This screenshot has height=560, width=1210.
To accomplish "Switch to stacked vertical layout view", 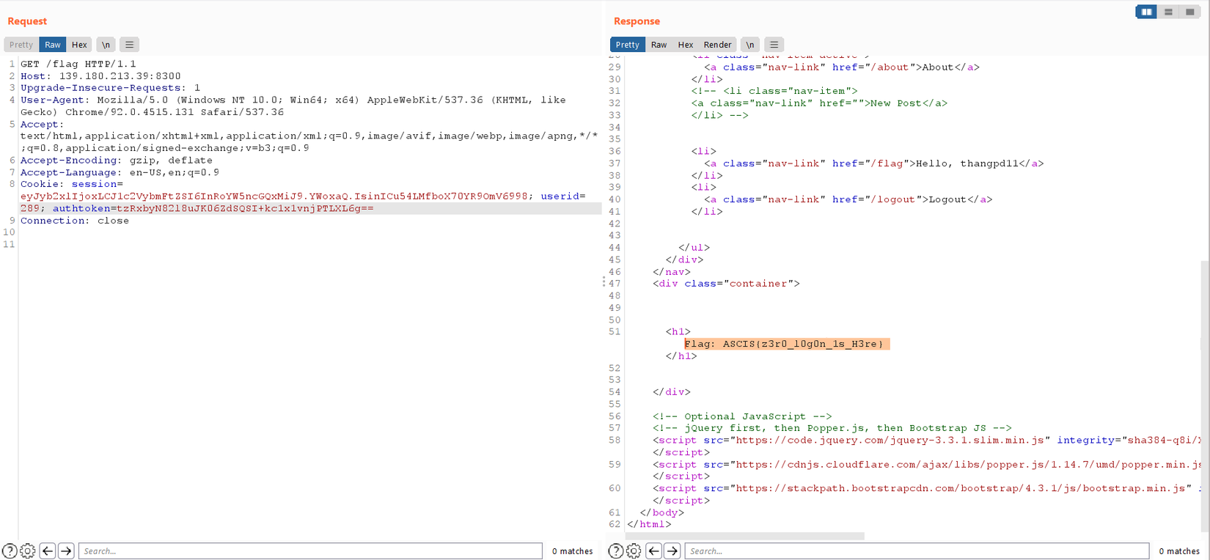I will 1168,12.
